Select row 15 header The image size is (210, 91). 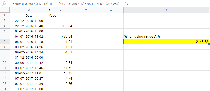point(5,89)
